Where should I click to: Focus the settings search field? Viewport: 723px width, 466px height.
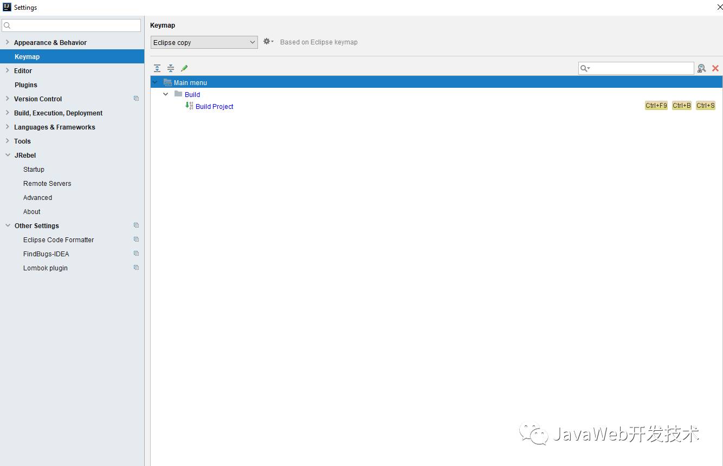tap(71, 25)
